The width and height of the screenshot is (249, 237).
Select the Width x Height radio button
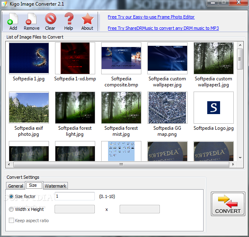point(11,209)
